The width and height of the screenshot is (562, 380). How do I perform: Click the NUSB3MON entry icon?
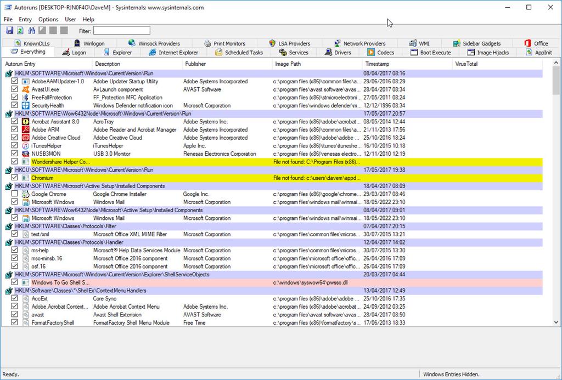25,154
